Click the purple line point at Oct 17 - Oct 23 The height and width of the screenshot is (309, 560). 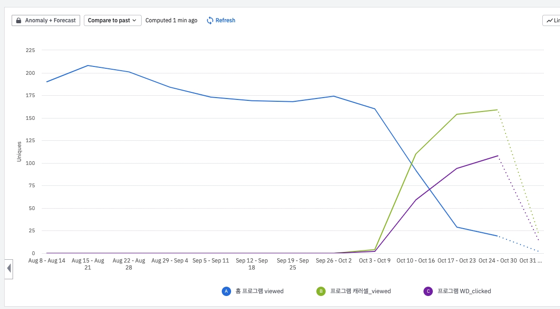click(457, 168)
